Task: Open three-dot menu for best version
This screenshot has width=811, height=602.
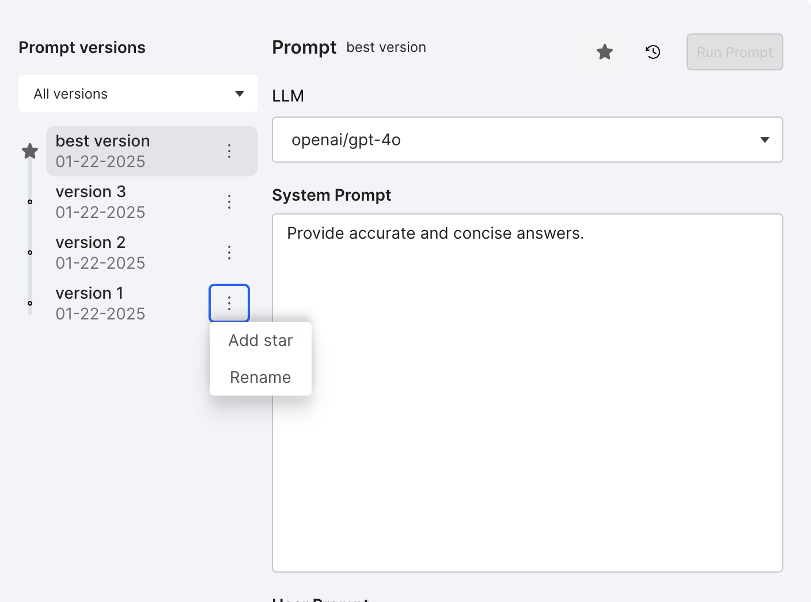Action: tap(229, 151)
